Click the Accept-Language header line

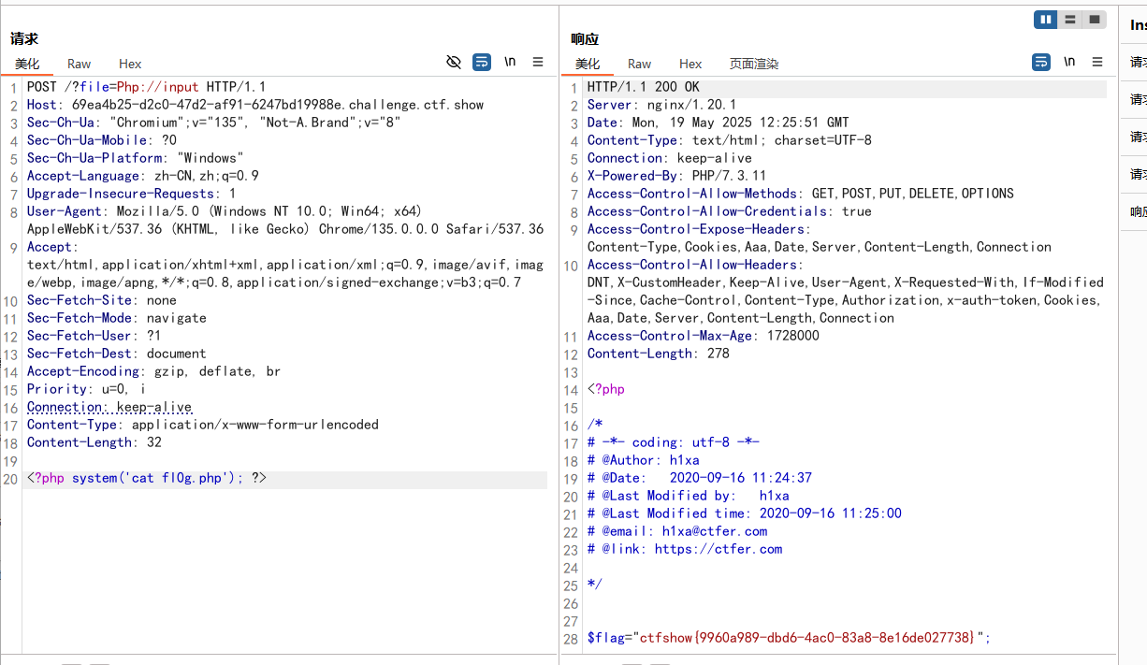(x=143, y=176)
